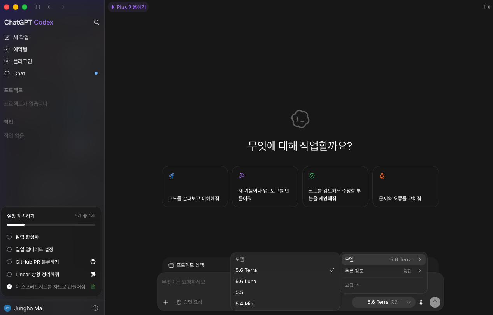Screen dimensions: 493x315
Task: Expand the 추론 강도 submenu row
Action: [384, 271]
